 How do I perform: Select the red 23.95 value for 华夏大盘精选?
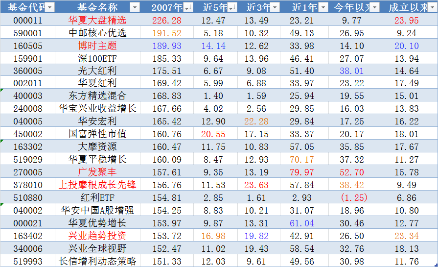tap(407, 21)
